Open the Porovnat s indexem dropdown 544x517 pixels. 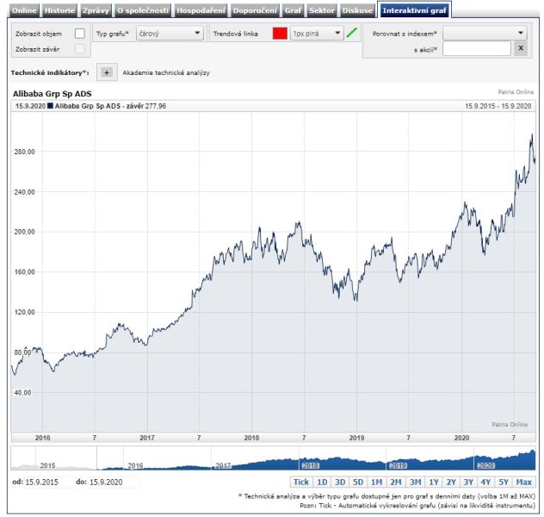coord(484,33)
